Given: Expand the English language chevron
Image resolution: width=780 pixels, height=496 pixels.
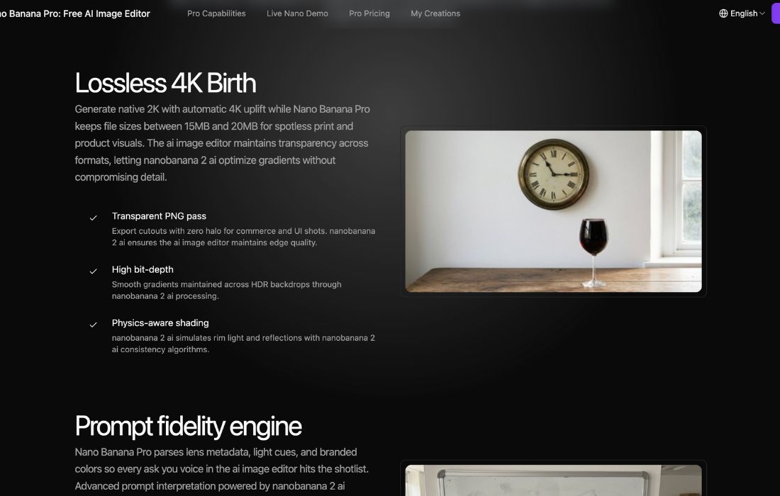Looking at the screenshot, I should 762,13.
